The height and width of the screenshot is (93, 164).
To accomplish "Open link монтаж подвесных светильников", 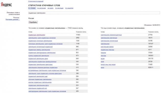I will [40, 82].
